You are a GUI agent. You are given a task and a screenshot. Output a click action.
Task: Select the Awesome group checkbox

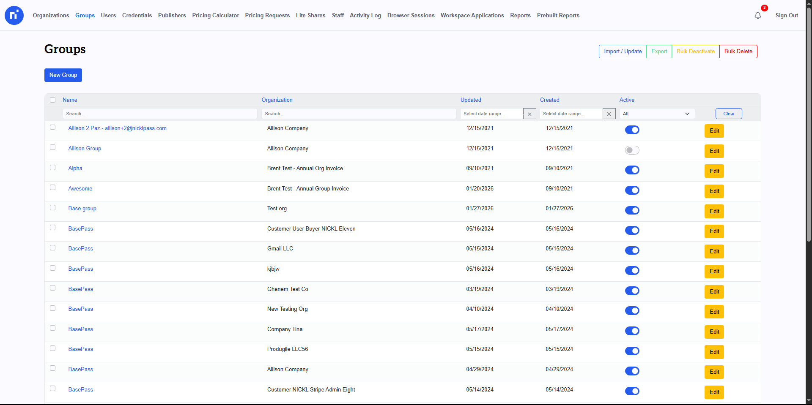point(53,188)
